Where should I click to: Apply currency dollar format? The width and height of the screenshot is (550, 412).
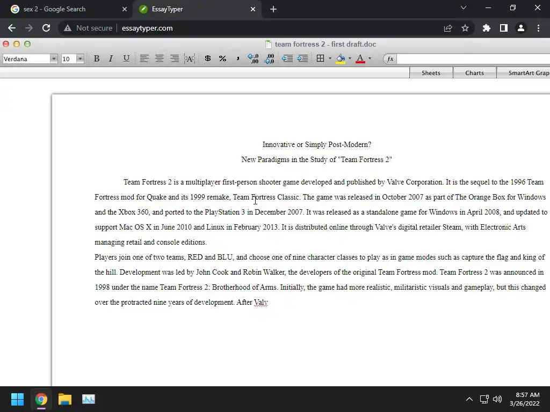pyautogui.click(x=208, y=58)
